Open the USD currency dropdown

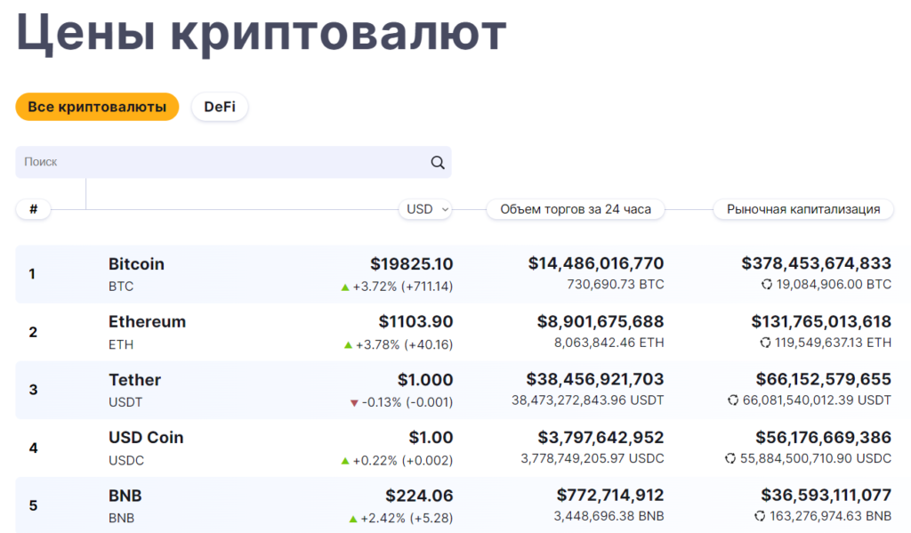coord(425,209)
